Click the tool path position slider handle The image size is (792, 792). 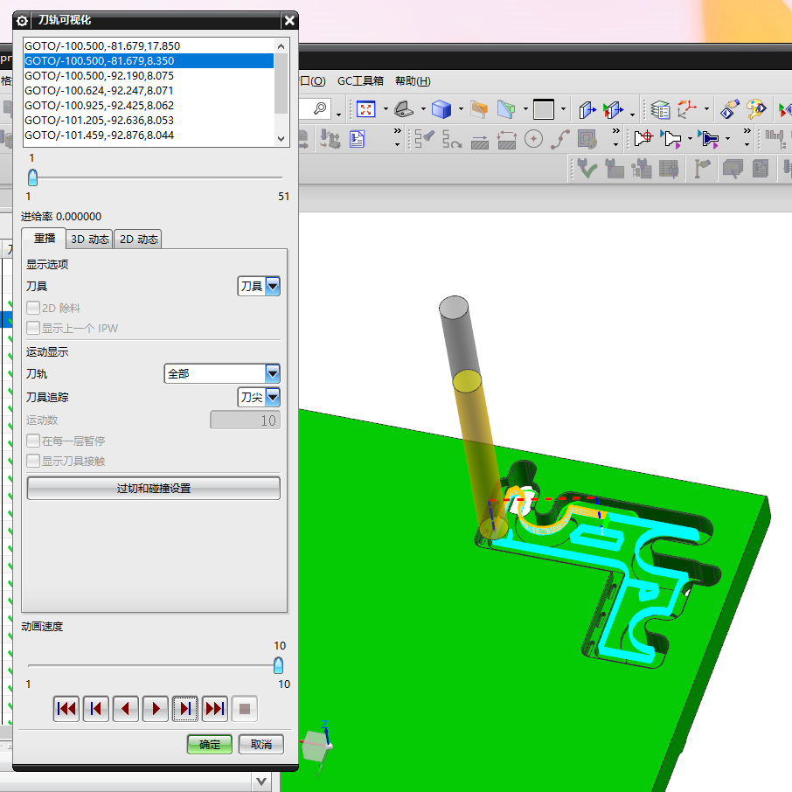33,177
